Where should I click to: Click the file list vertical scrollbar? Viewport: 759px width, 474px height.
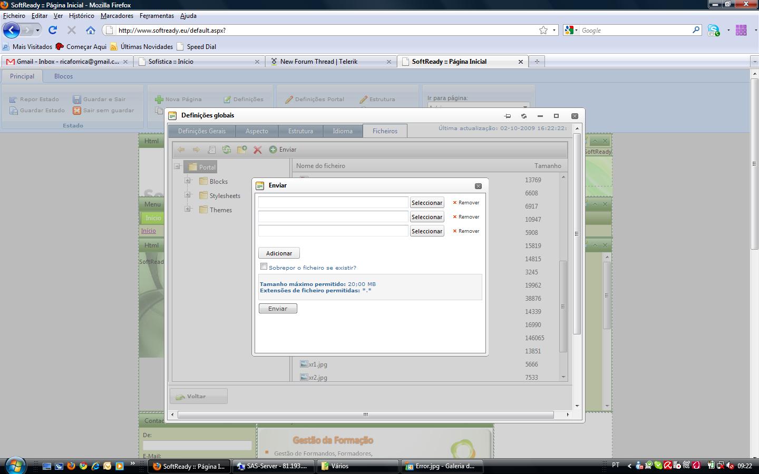click(x=563, y=306)
